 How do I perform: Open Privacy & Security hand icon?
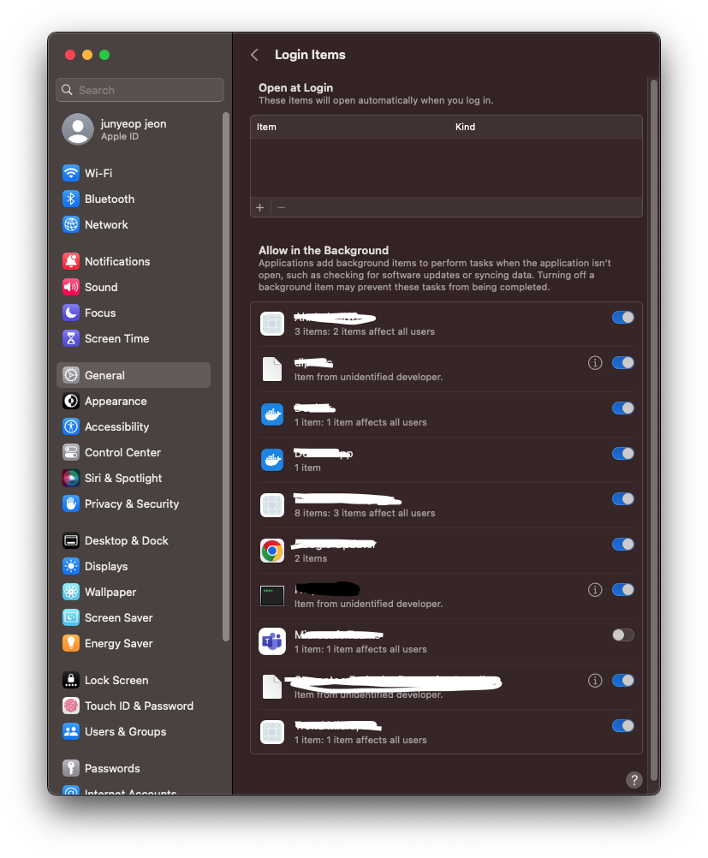tap(71, 504)
